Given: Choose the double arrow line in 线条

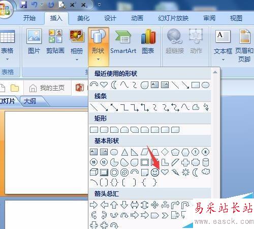Looking at the screenshot, I should [x=114, y=107].
